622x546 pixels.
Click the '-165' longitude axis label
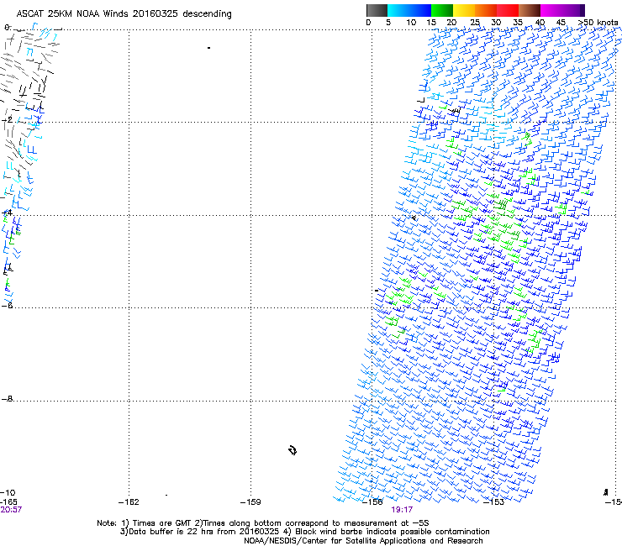(8, 502)
